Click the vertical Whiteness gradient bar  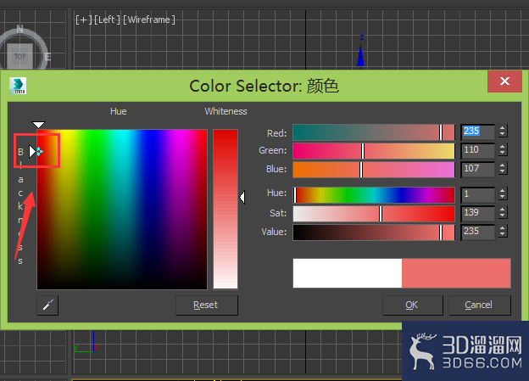[x=226, y=209]
